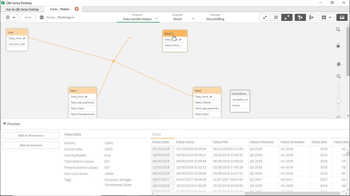Click the canvas vertical scrollbar

348,52
